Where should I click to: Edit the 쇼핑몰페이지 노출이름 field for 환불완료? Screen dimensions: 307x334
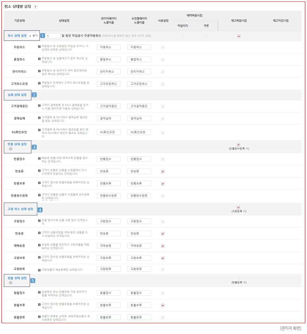[x=139, y=317]
